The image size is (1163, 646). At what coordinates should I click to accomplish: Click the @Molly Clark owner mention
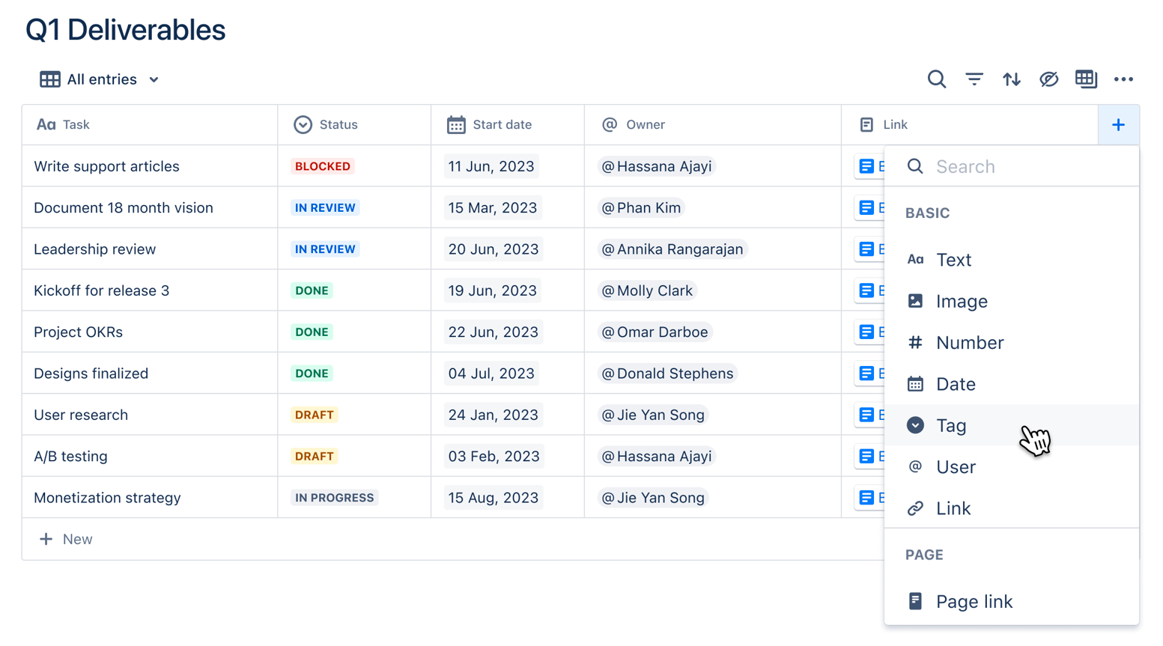coord(647,290)
